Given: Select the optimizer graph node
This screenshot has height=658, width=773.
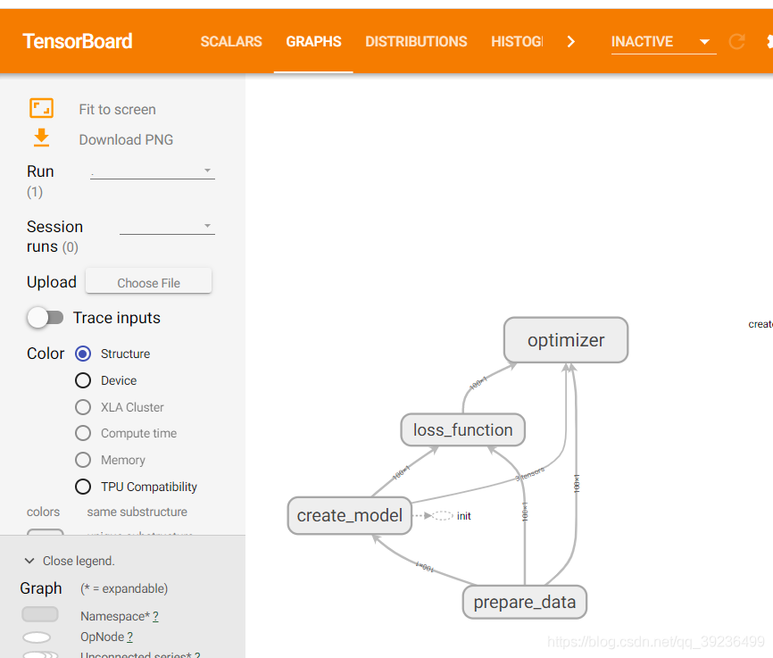Looking at the screenshot, I should pos(565,340).
